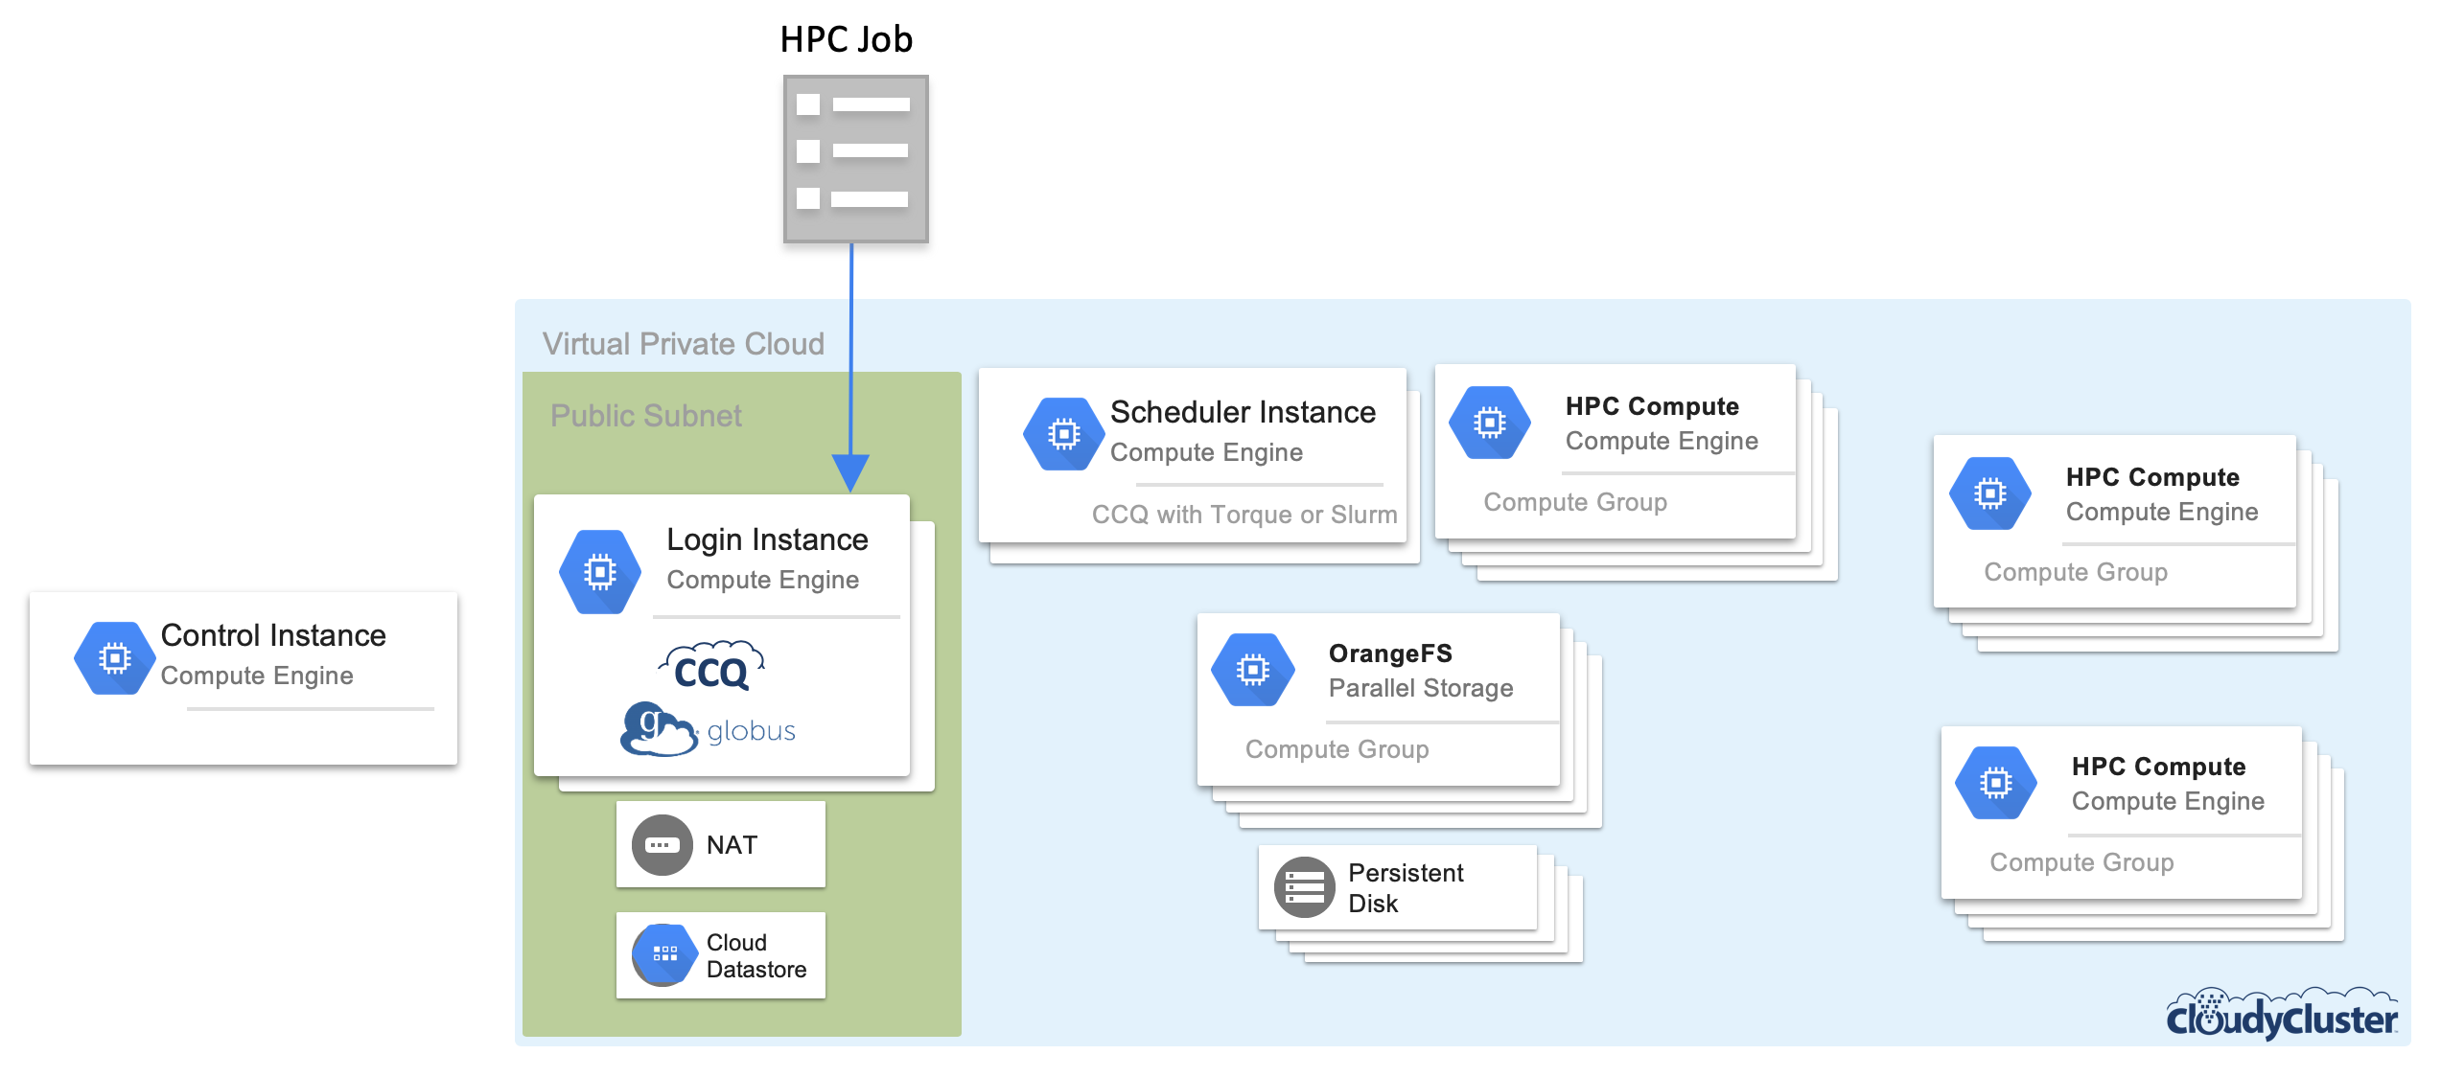Select the 'Control Instance' title
This screenshot has height=1077, width=2441.
pyautogui.click(x=273, y=635)
